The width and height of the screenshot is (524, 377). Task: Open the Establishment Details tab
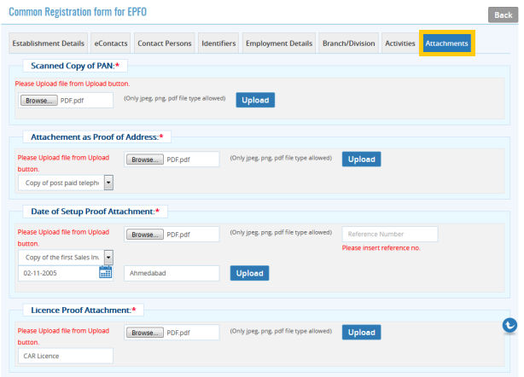click(x=48, y=43)
